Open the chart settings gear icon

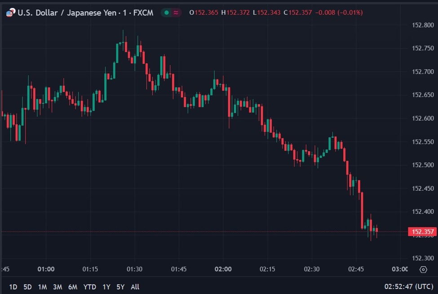pos(422,269)
